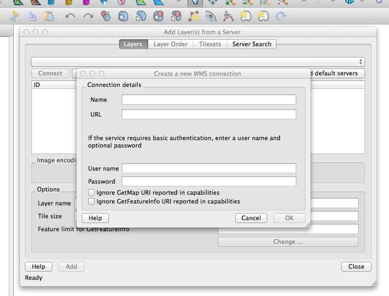Select the Delete Ring tool

pos(158,16)
